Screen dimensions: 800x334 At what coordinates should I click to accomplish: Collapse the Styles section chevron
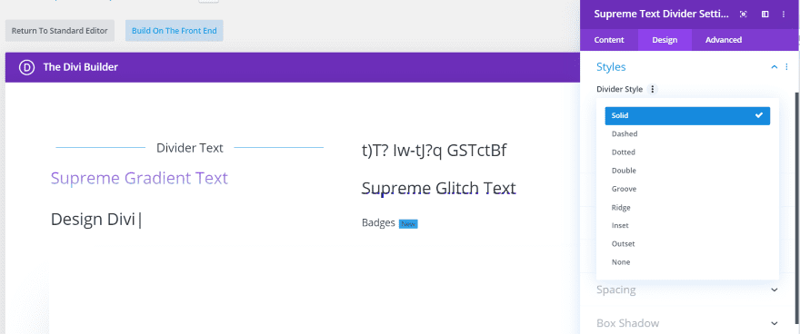[x=774, y=66]
